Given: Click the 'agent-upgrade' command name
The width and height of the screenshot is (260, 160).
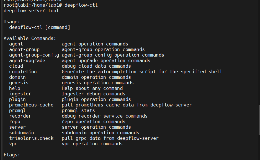Looking at the screenshot, I should click(27, 60).
